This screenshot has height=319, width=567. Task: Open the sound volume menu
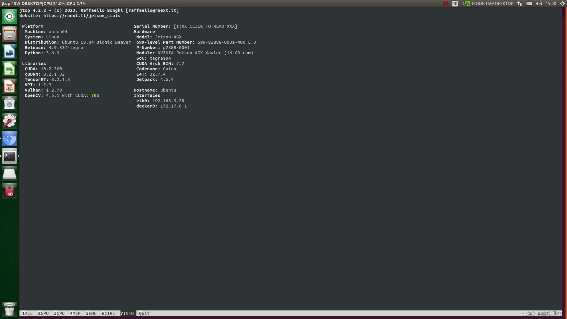[539, 4]
